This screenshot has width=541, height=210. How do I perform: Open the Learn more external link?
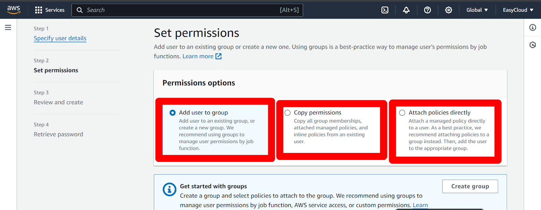[x=202, y=56]
